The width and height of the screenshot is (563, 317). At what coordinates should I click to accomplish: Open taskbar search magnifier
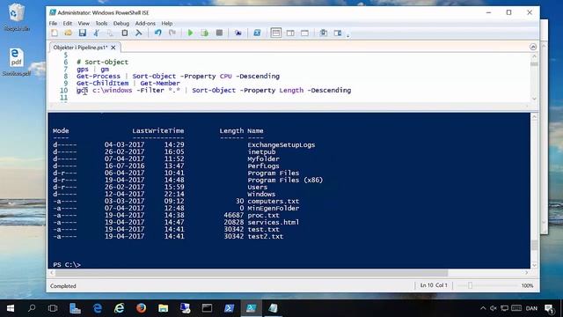pos(32,308)
